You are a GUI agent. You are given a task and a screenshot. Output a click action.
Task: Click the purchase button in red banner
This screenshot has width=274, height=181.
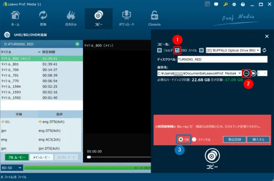(258, 140)
